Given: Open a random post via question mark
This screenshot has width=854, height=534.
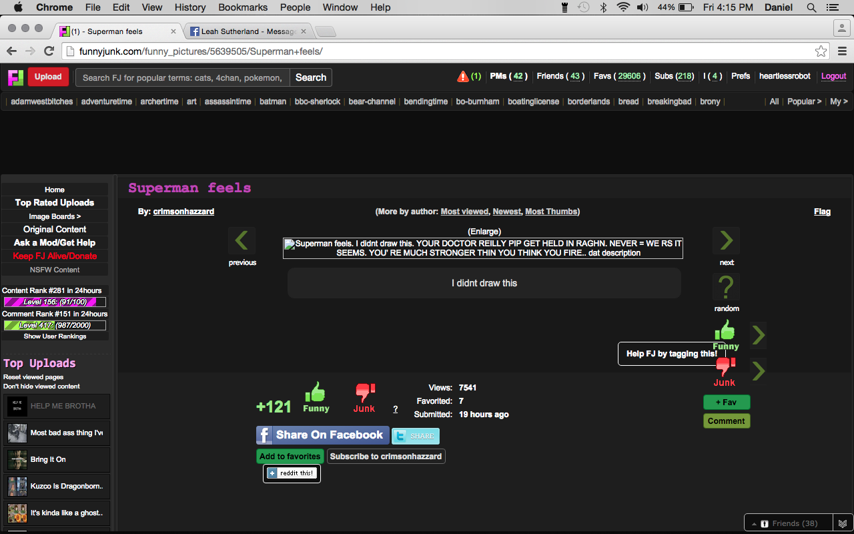Looking at the screenshot, I should (726, 288).
